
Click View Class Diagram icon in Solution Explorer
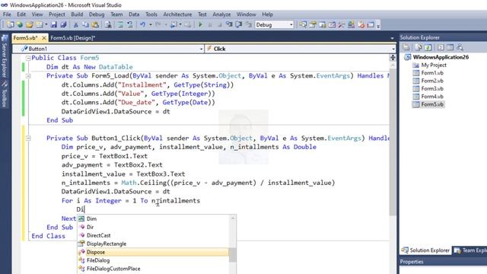pos(460,47)
